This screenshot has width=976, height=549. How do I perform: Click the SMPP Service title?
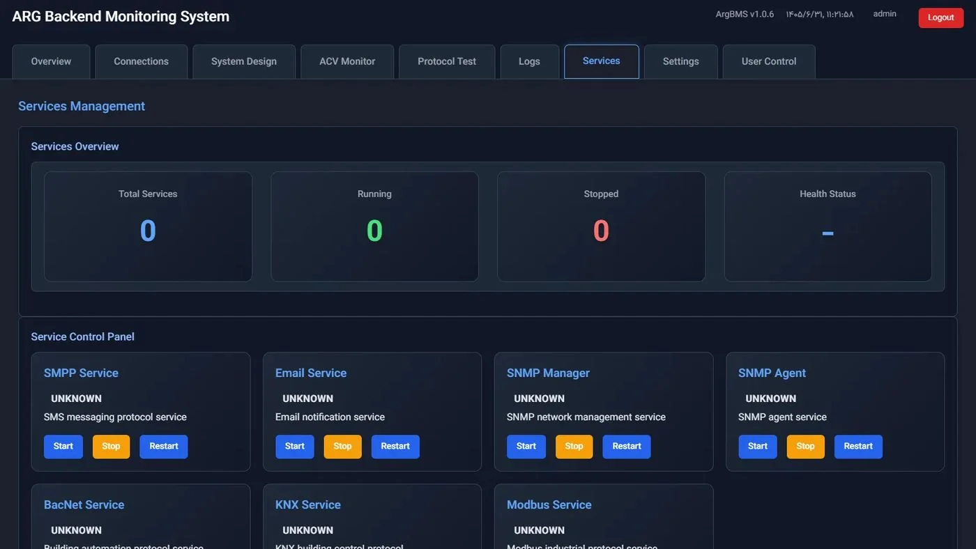(x=81, y=373)
